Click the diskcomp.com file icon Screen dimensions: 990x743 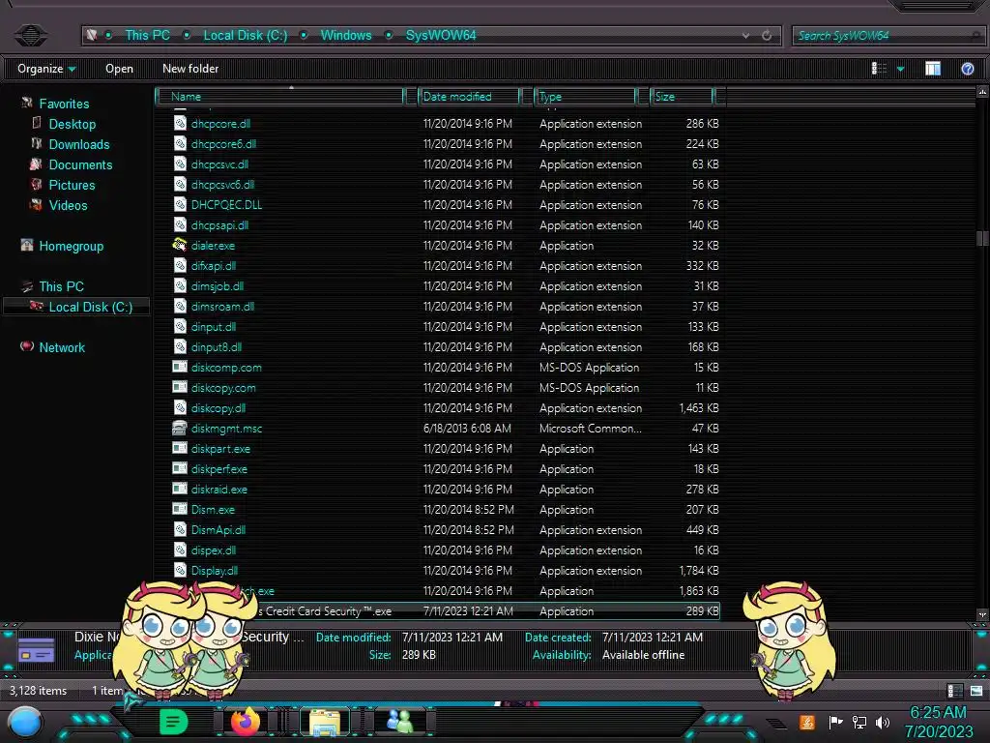click(x=180, y=367)
